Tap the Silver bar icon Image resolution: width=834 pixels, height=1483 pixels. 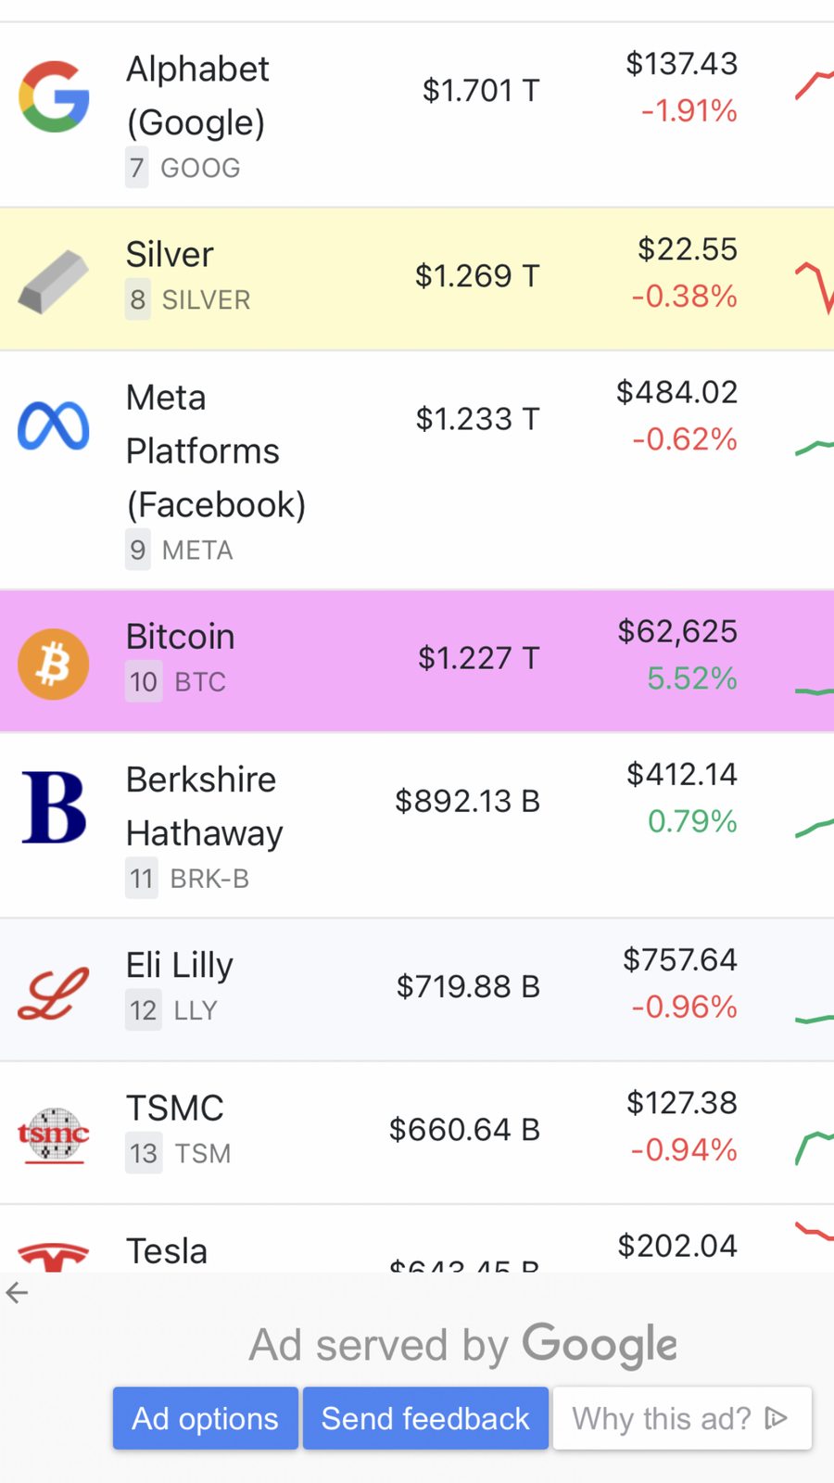[x=54, y=282]
